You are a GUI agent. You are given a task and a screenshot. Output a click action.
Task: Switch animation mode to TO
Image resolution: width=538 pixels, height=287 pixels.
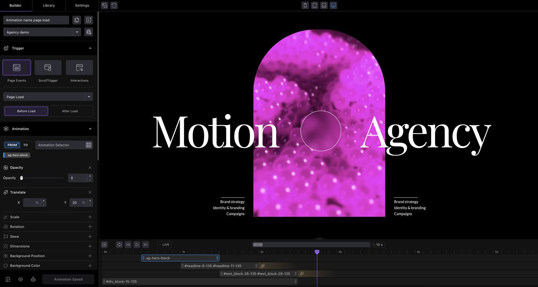coord(26,145)
